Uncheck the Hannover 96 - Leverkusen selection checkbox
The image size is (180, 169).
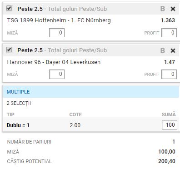pos(9,50)
